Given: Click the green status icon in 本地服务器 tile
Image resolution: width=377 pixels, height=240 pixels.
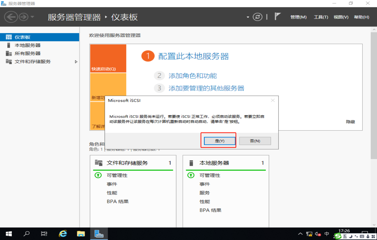Looking at the screenshot, I should (x=191, y=175).
